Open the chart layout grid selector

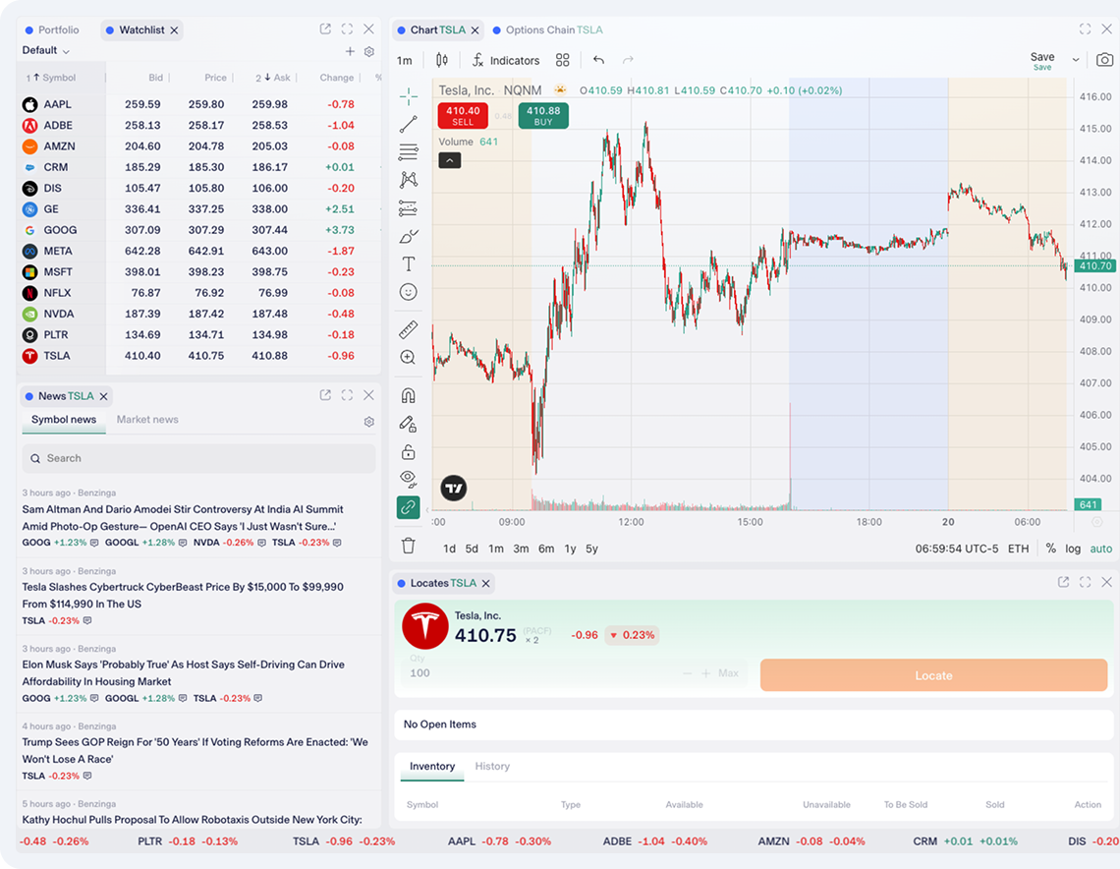[563, 60]
